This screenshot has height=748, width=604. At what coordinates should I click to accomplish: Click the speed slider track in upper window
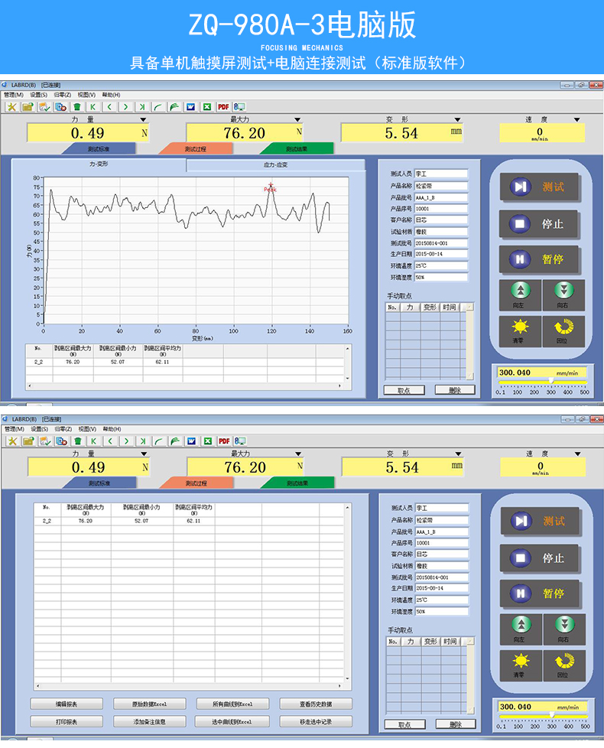tap(543, 382)
